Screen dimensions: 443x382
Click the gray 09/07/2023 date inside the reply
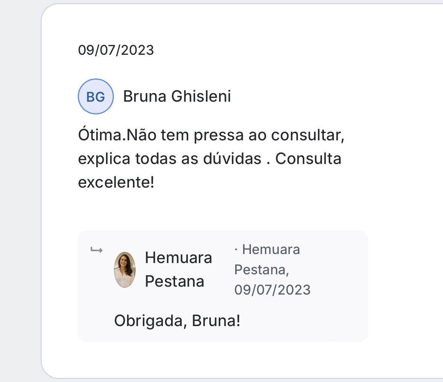click(x=272, y=290)
